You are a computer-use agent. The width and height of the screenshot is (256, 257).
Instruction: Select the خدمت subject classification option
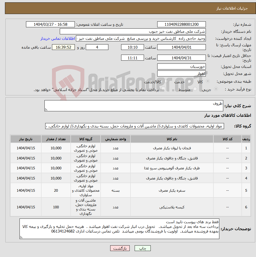pos(189,81)
